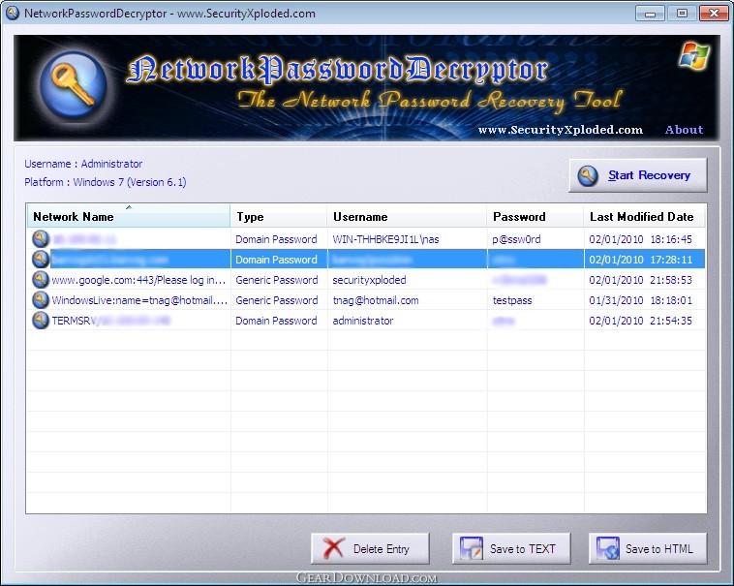The width and height of the screenshot is (734, 586).
Task: Click date '02/01/2010 17:28:11' cell
Action: click(x=640, y=260)
